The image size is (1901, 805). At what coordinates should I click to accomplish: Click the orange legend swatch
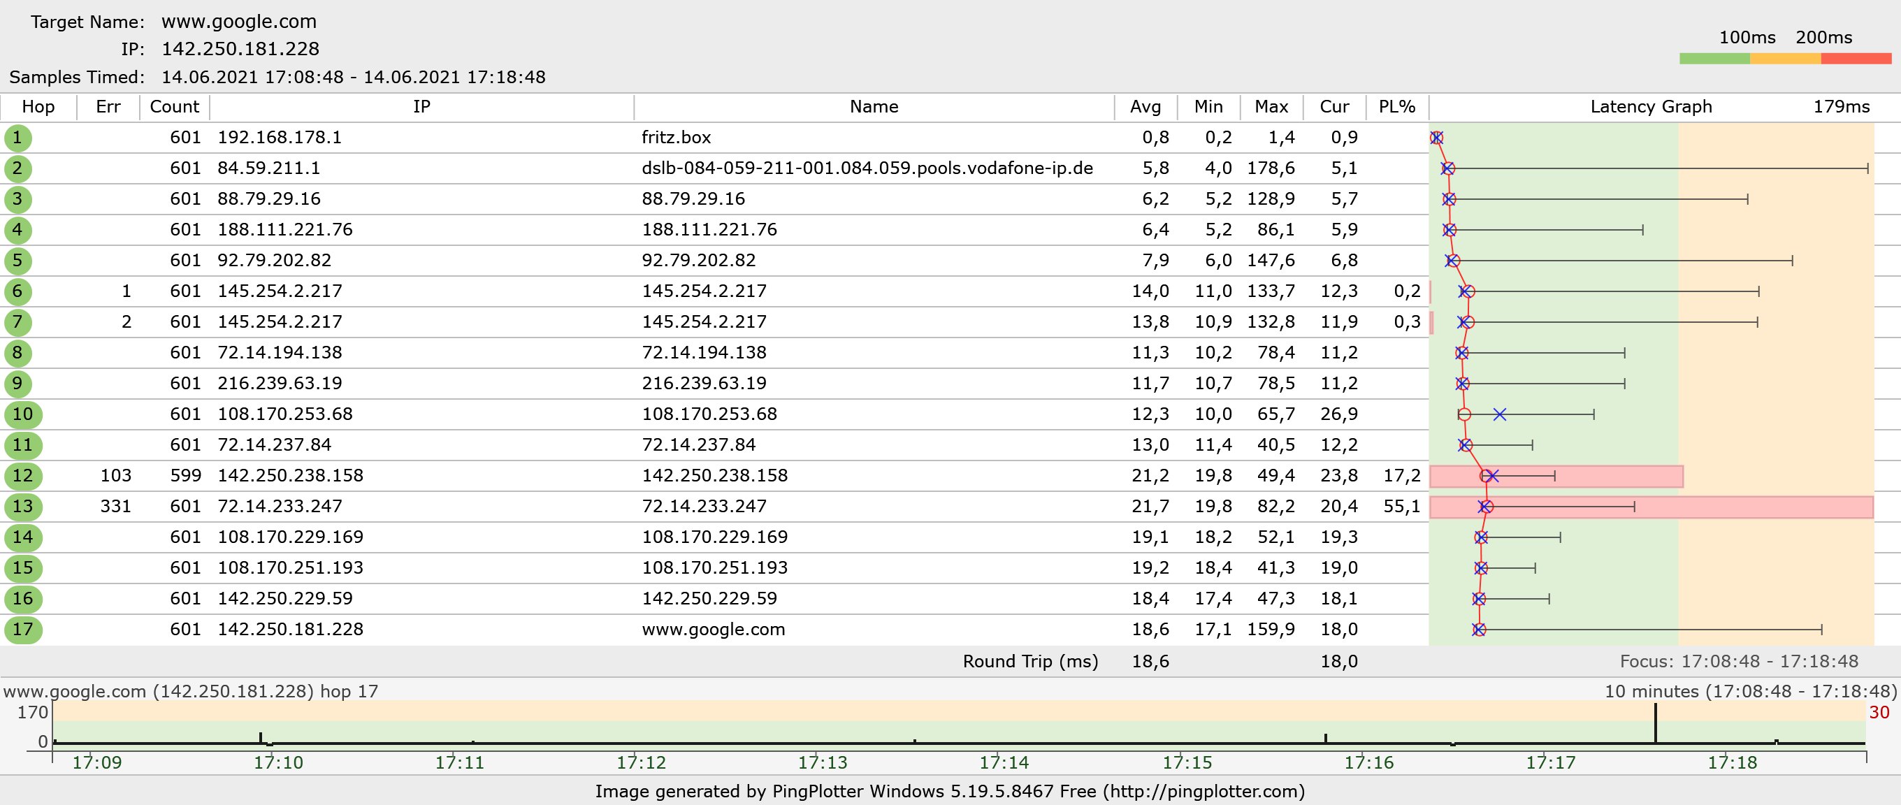point(1785,58)
